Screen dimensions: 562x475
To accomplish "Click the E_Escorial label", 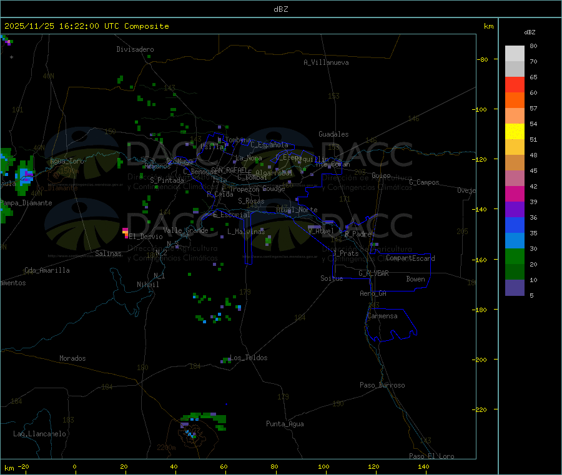I will [232, 215].
